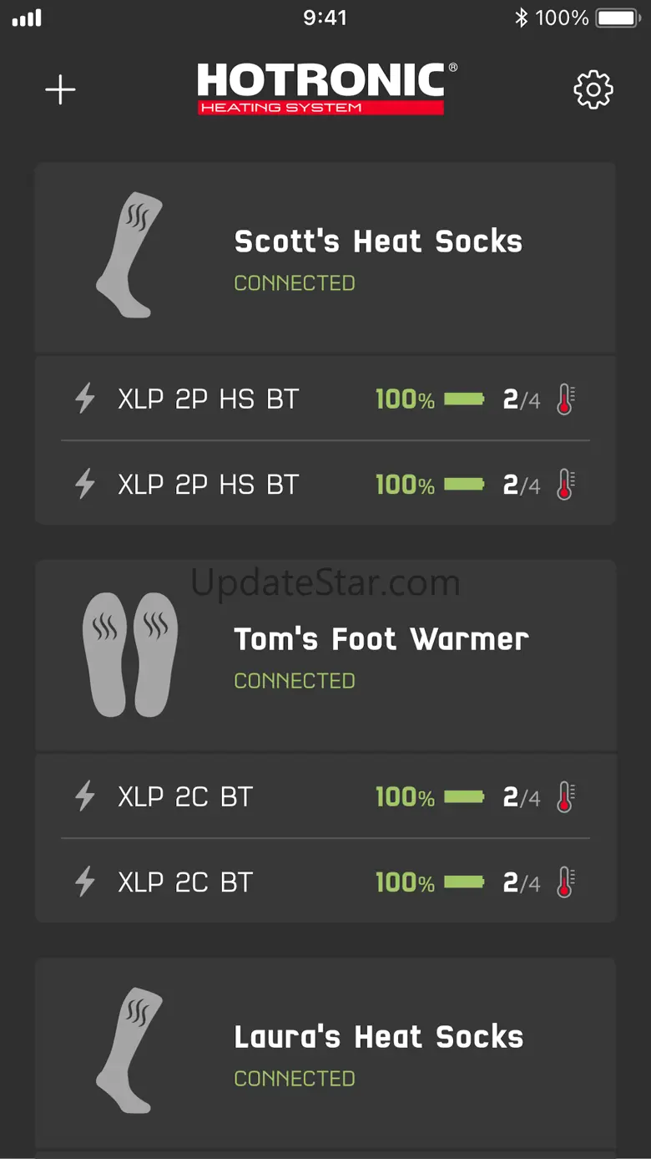Tap the Bluetooth icon in the status bar
The width and height of the screenshot is (651, 1159).
tap(522, 18)
